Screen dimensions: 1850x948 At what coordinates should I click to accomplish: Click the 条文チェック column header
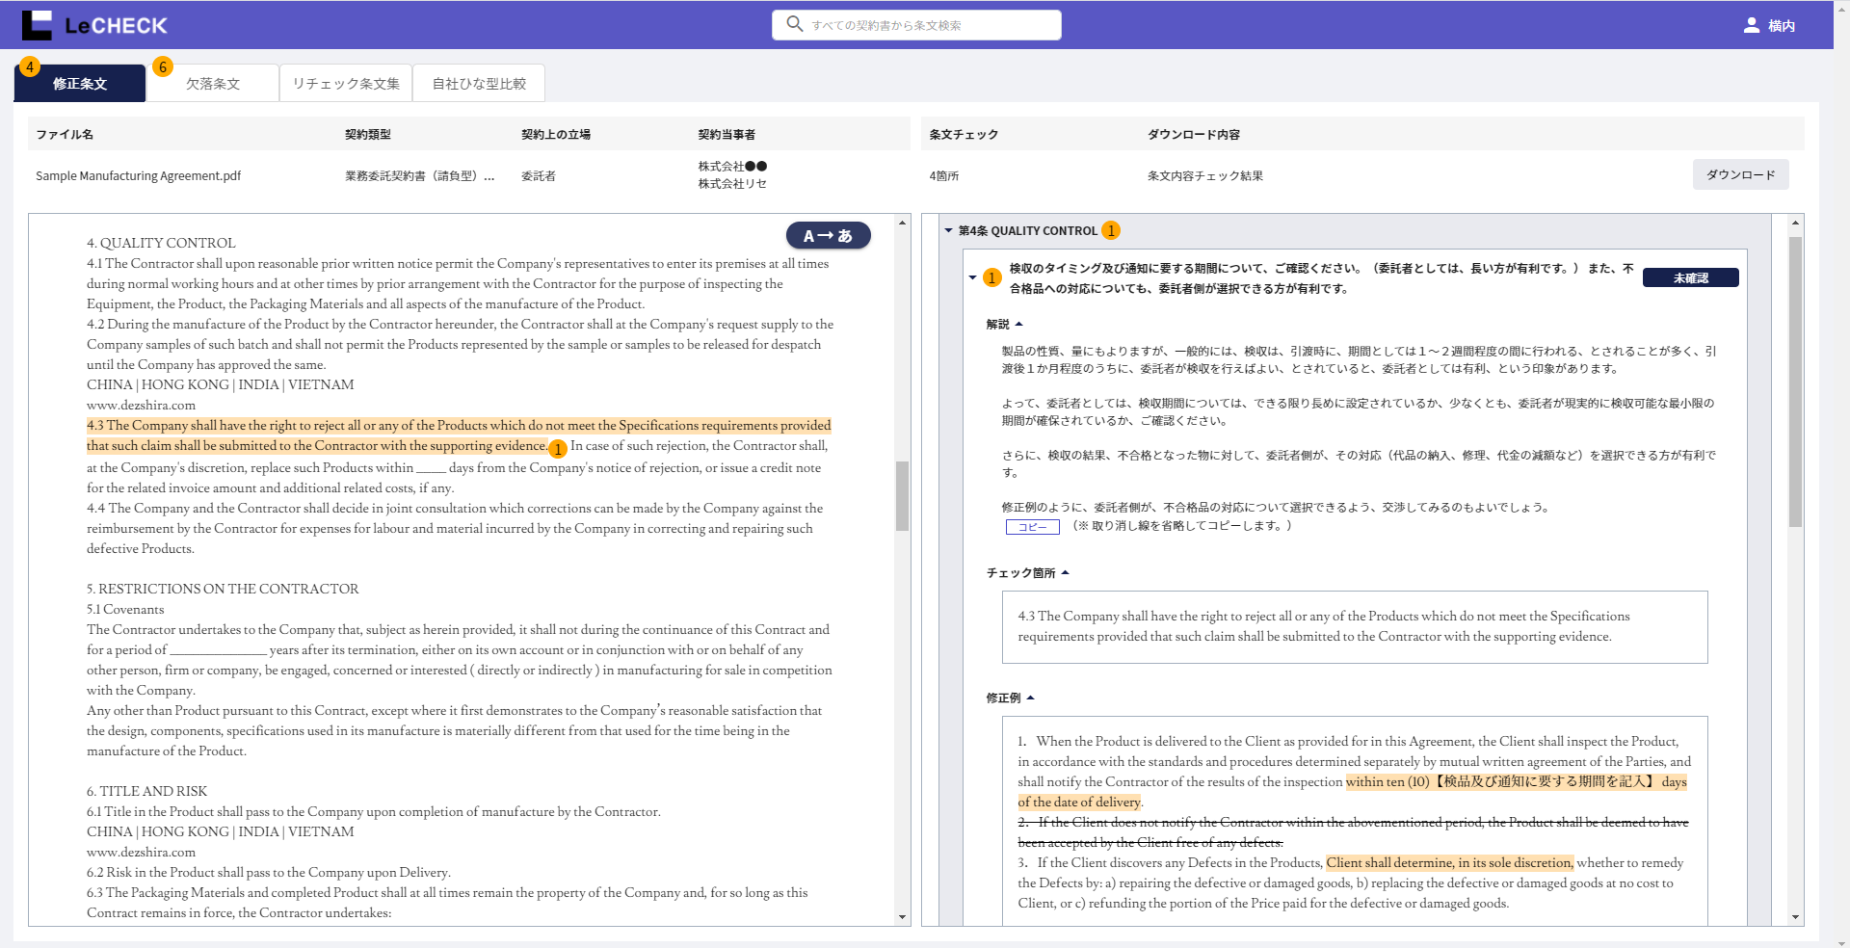964,134
